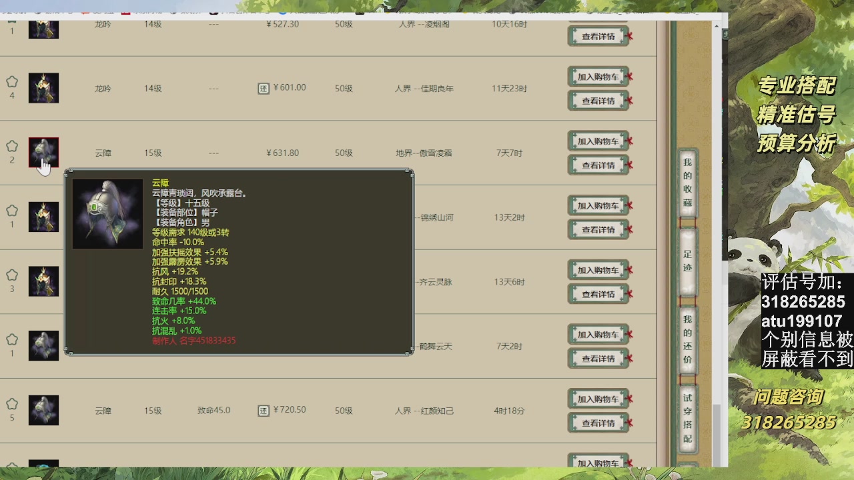Add the 佳期良年 listing to cart
The image size is (854, 480).
598,77
